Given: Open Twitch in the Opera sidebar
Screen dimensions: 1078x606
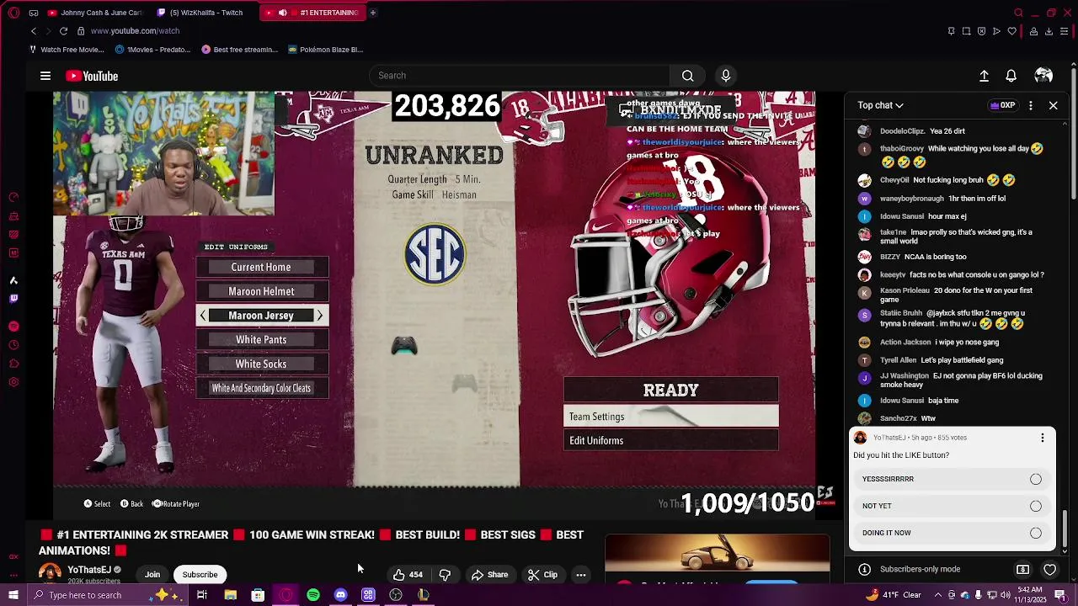Looking at the screenshot, I should 13,298.
